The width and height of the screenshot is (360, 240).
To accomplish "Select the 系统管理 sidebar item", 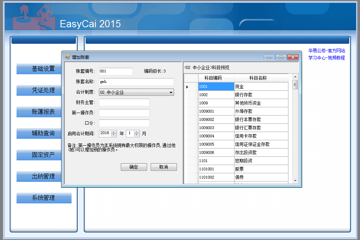I will pyautogui.click(x=44, y=198).
